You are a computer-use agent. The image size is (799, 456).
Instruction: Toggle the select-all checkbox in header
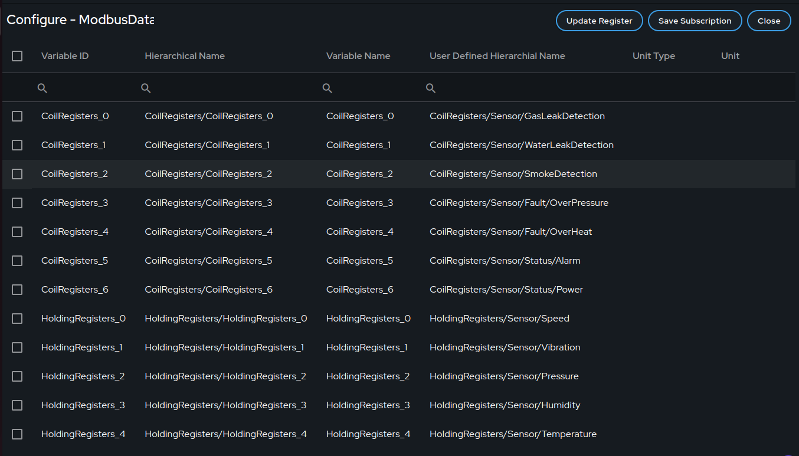click(17, 56)
